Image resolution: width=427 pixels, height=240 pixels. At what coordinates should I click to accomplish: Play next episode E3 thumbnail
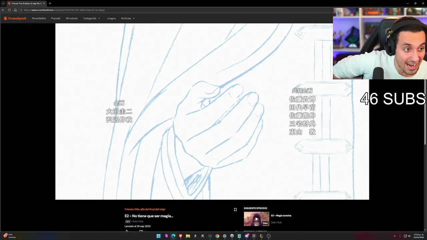pyautogui.click(x=256, y=219)
